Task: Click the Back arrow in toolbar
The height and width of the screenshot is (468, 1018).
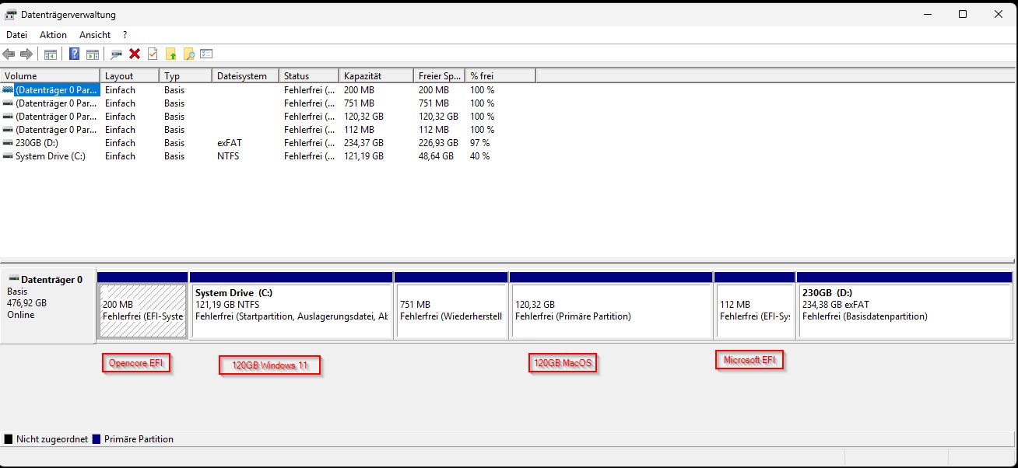Action: pyautogui.click(x=9, y=54)
